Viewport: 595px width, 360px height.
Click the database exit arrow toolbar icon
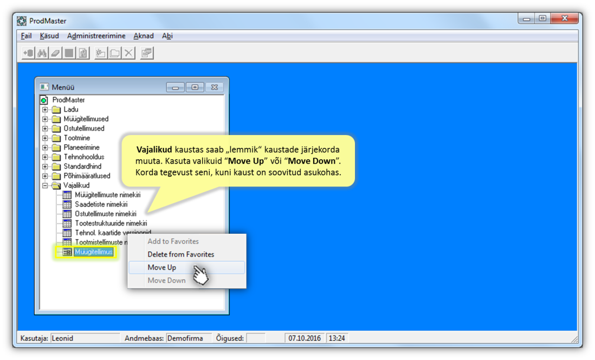tap(28, 53)
